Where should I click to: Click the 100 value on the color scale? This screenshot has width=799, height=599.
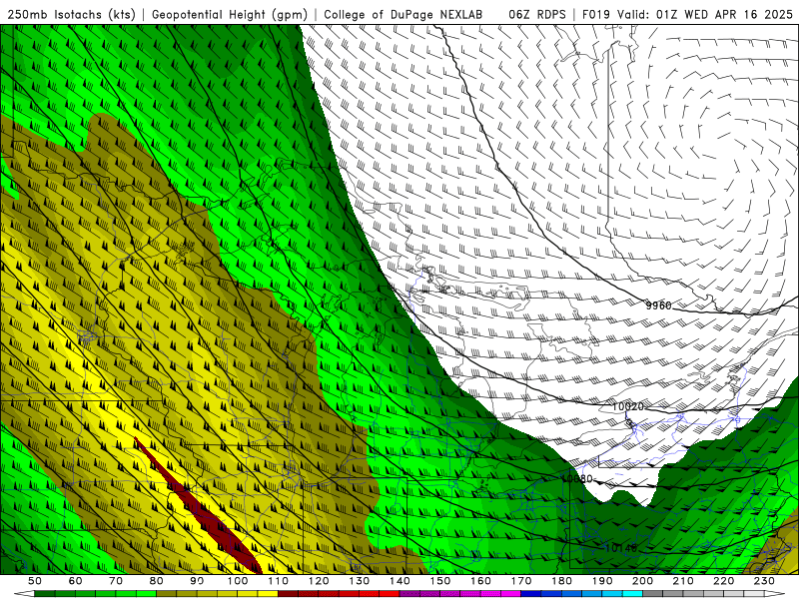pyautogui.click(x=238, y=581)
